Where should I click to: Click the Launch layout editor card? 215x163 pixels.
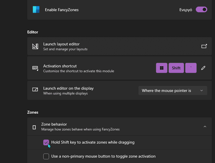(120, 46)
